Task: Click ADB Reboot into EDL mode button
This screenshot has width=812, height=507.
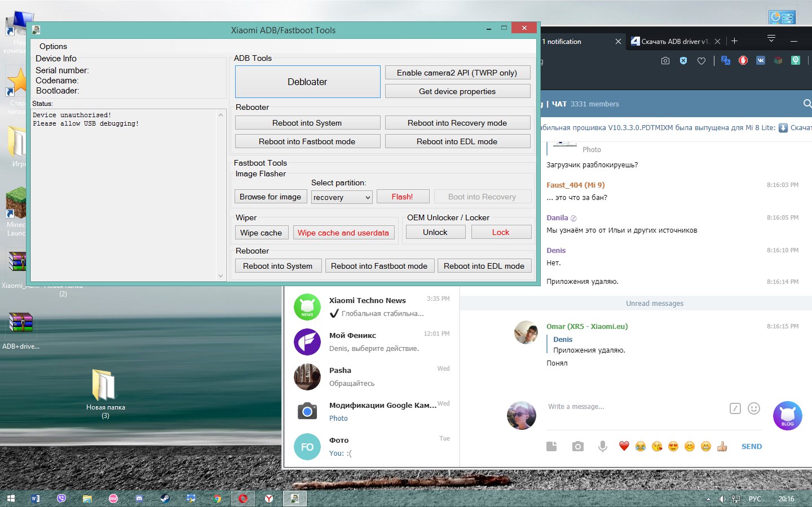Action: click(457, 141)
